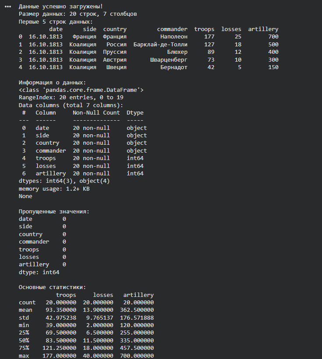Click the "RangeIndex: 20 entries" line

pos(66,98)
